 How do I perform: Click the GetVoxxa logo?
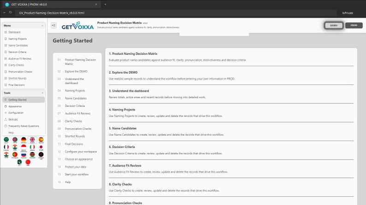coord(77,26)
